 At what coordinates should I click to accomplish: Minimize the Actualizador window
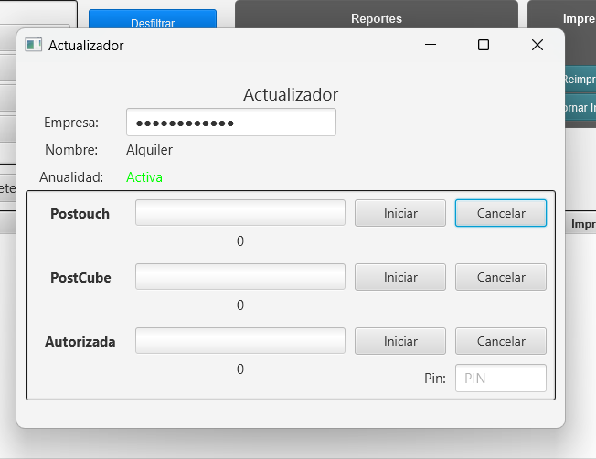tap(431, 45)
